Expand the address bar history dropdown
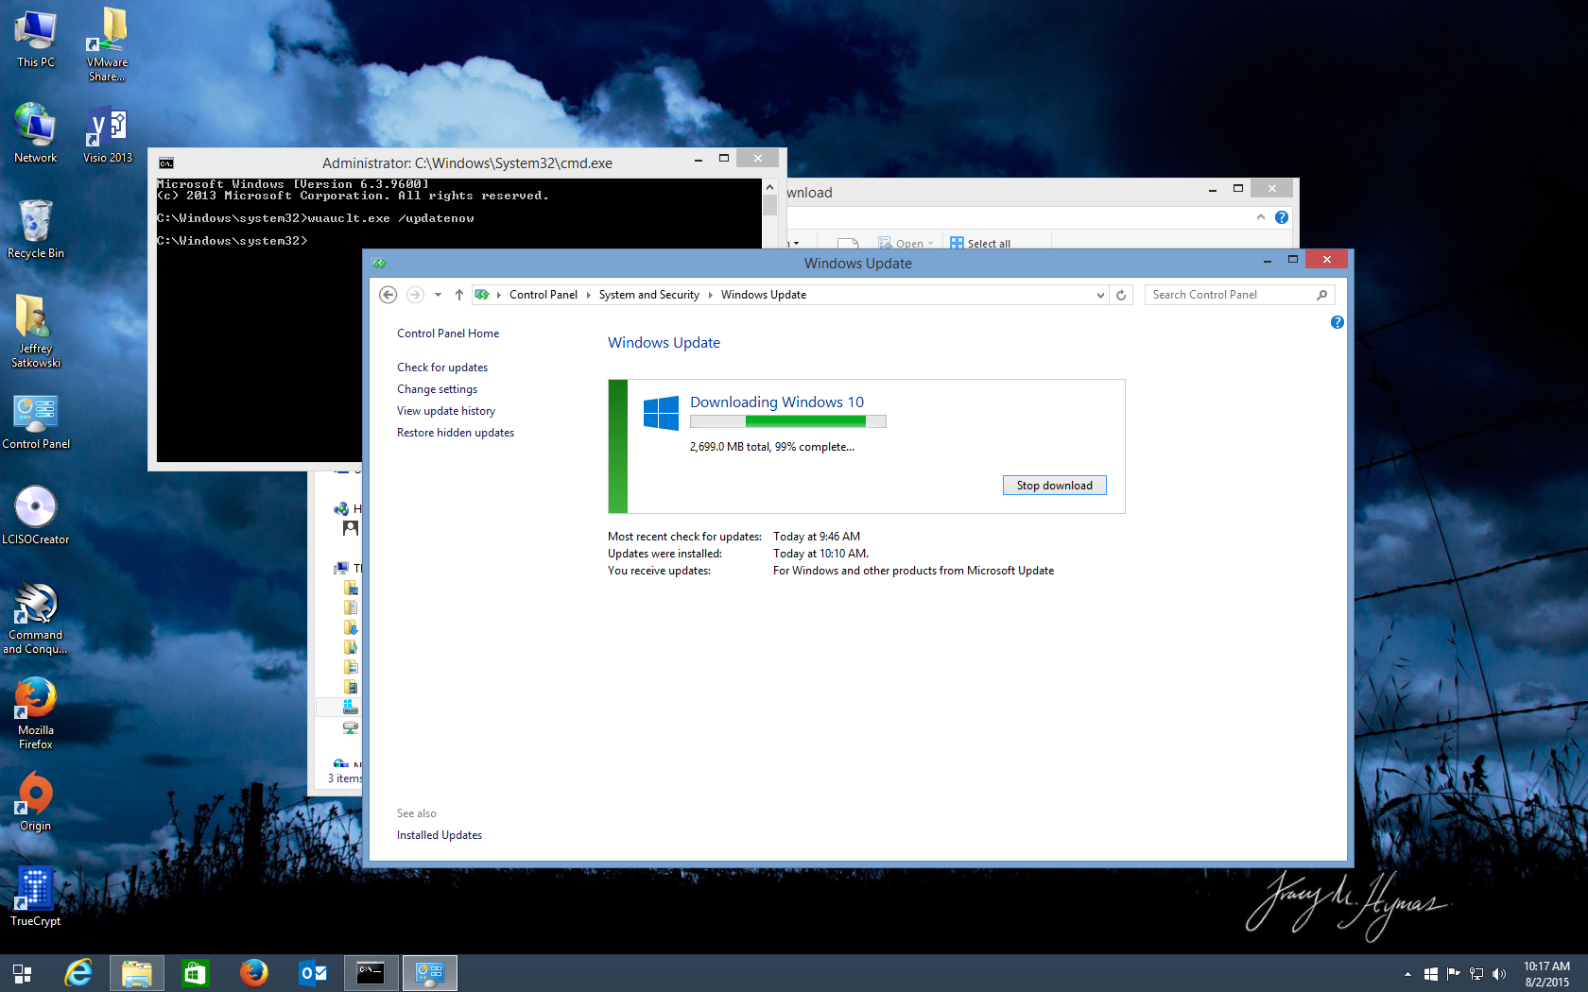This screenshot has width=1588, height=992. coord(1100,295)
